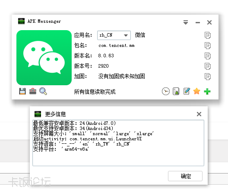
Task: Click the pencil edit note icon
Action: coord(187,91)
